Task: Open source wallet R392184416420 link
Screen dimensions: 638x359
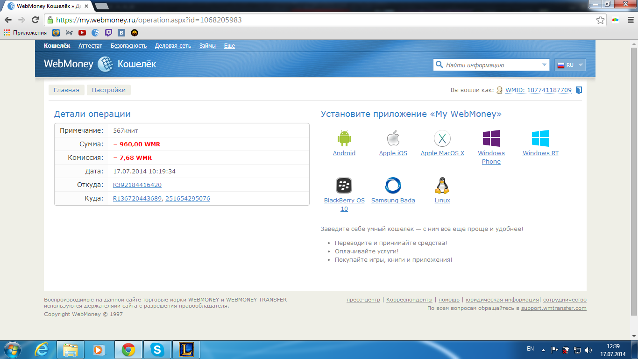Action: 137,185
